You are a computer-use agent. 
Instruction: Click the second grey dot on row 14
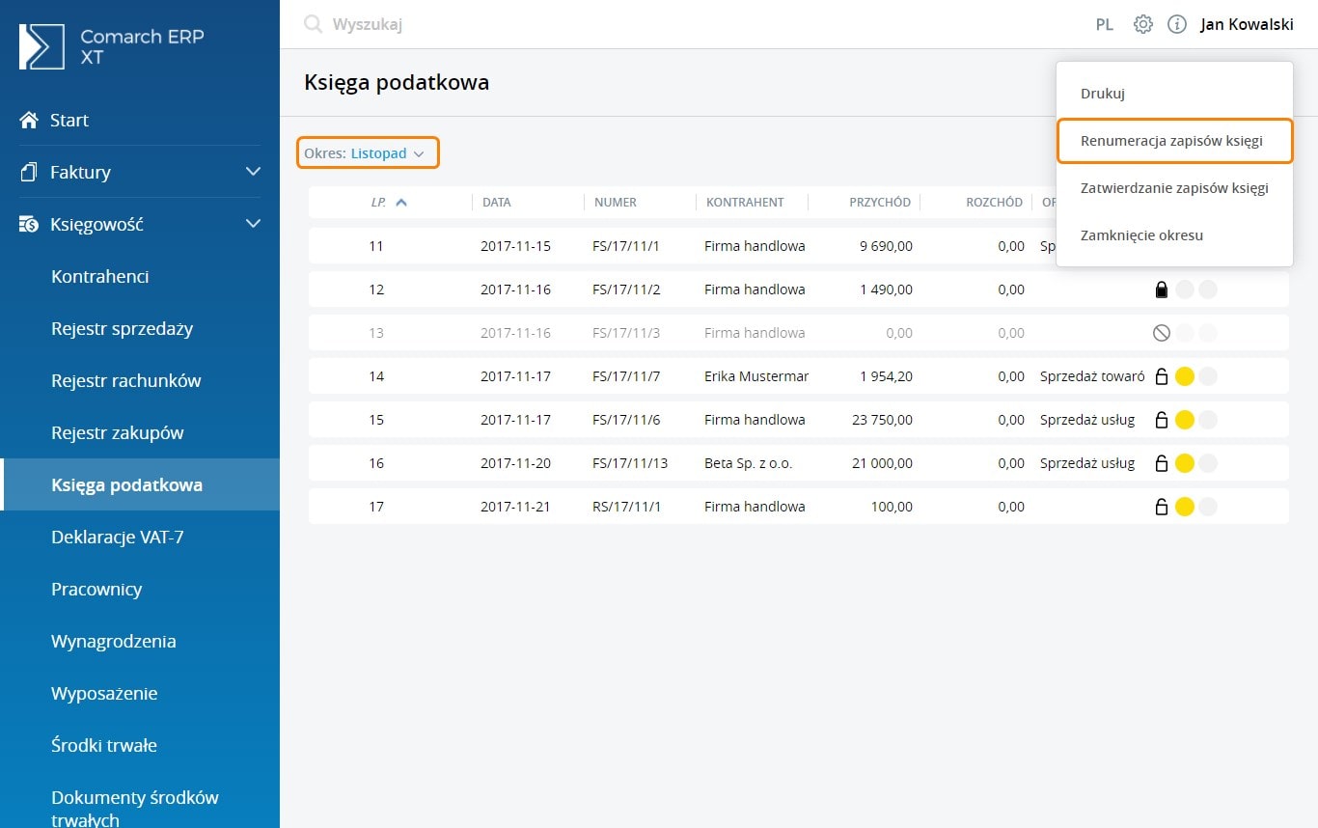coord(1208,376)
